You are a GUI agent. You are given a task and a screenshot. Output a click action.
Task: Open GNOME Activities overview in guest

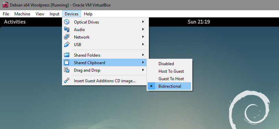(x=15, y=22)
